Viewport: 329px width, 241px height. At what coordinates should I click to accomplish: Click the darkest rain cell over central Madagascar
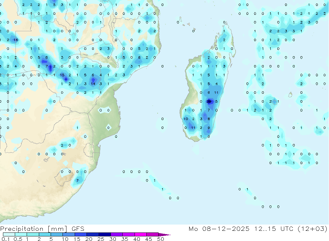(x=210, y=102)
